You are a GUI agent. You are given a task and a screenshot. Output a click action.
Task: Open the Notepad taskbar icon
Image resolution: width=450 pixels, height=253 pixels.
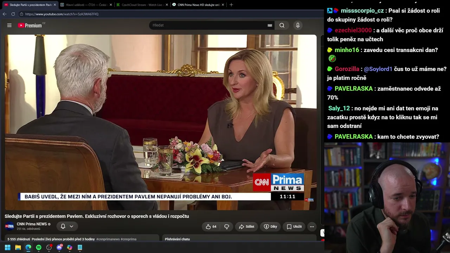point(80,247)
